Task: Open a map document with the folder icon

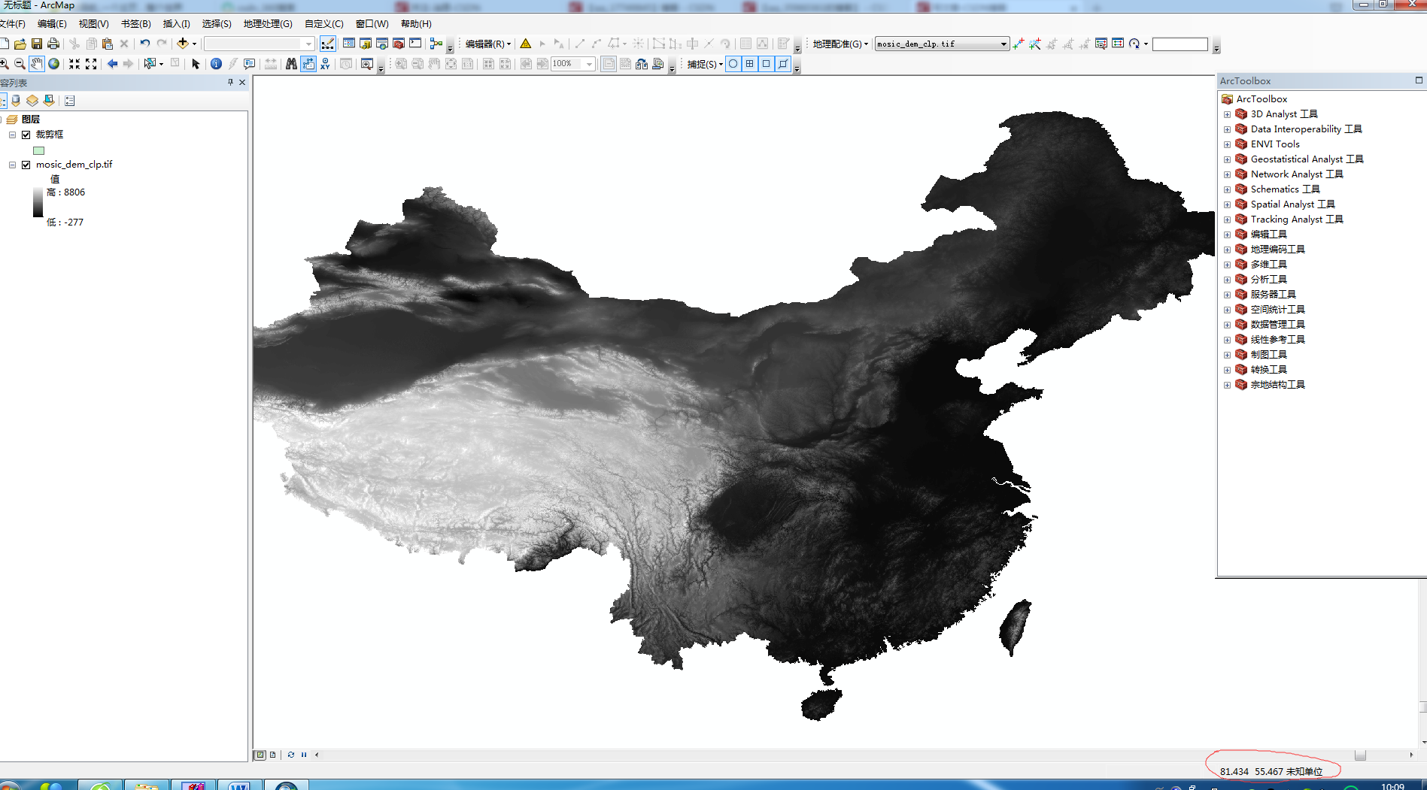Action: click(x=20, y=44)
